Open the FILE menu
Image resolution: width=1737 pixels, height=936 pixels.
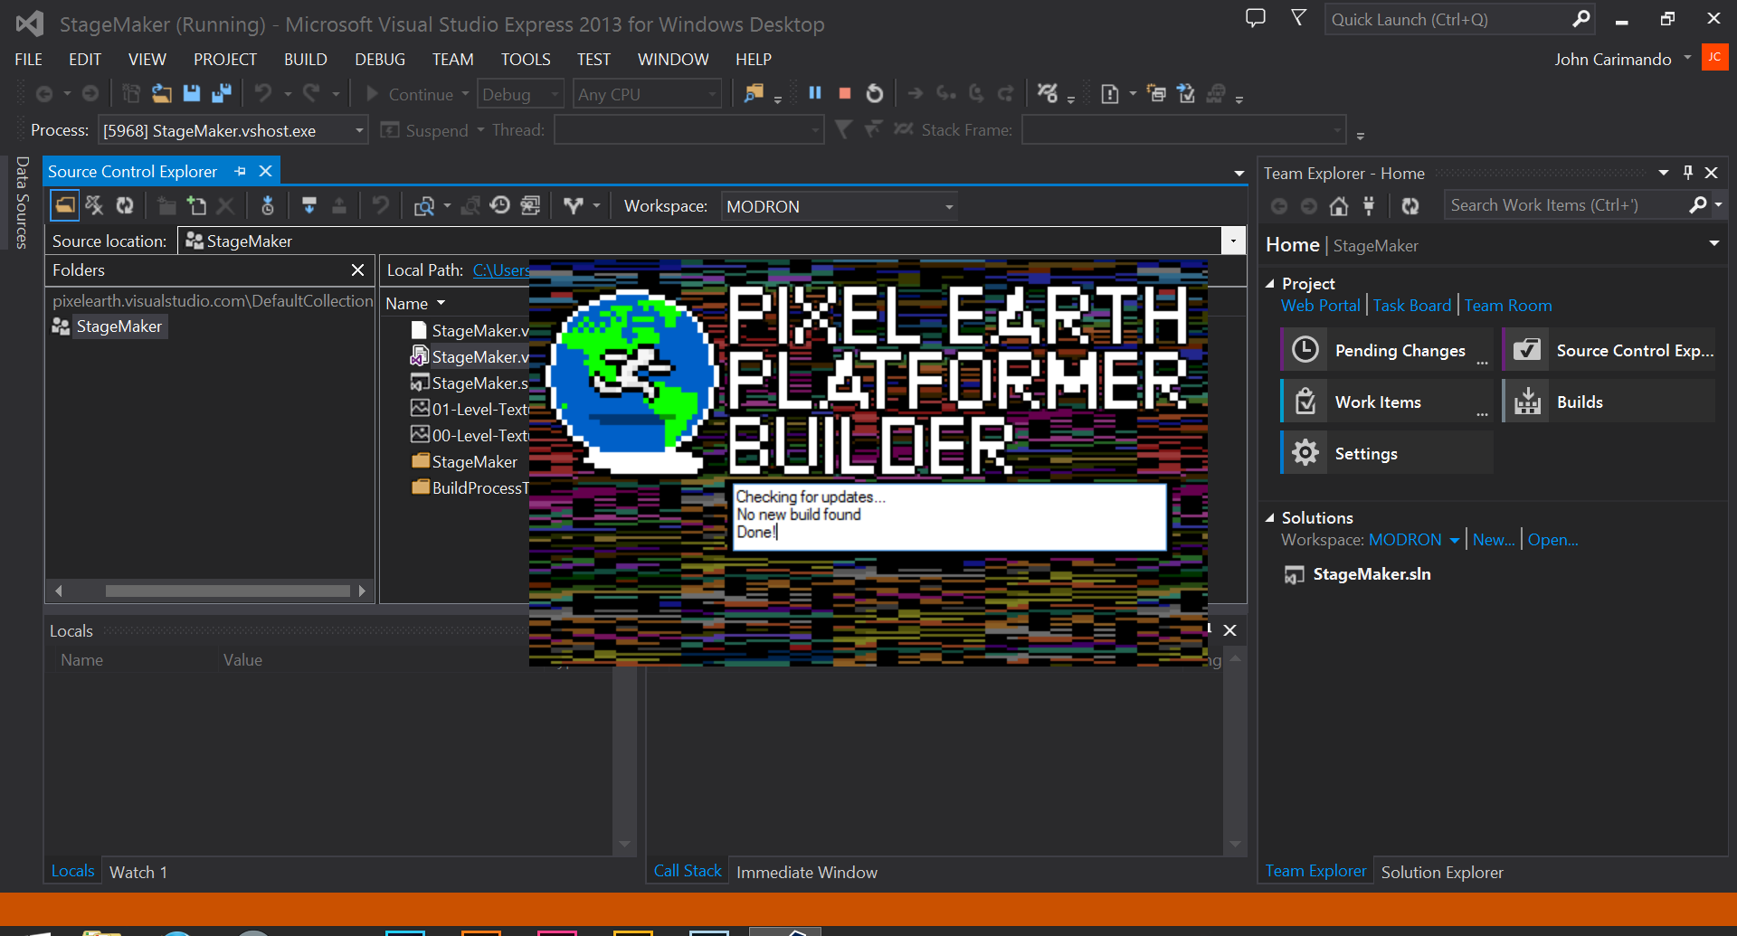pyautogui.click(x=28, y=59)
